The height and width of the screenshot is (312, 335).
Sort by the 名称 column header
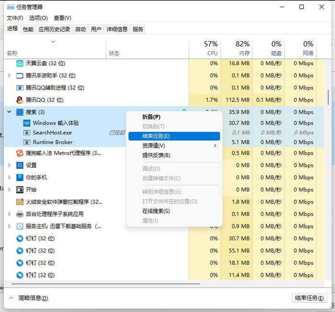(x=55, y=49)
